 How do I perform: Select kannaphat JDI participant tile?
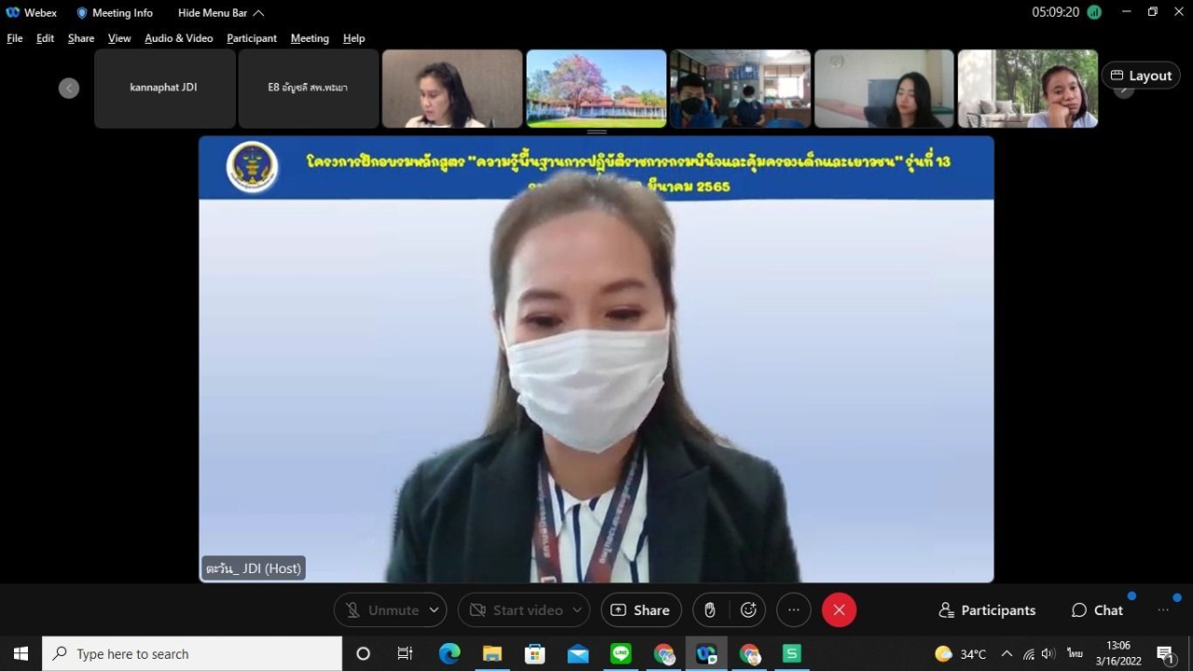164,89
